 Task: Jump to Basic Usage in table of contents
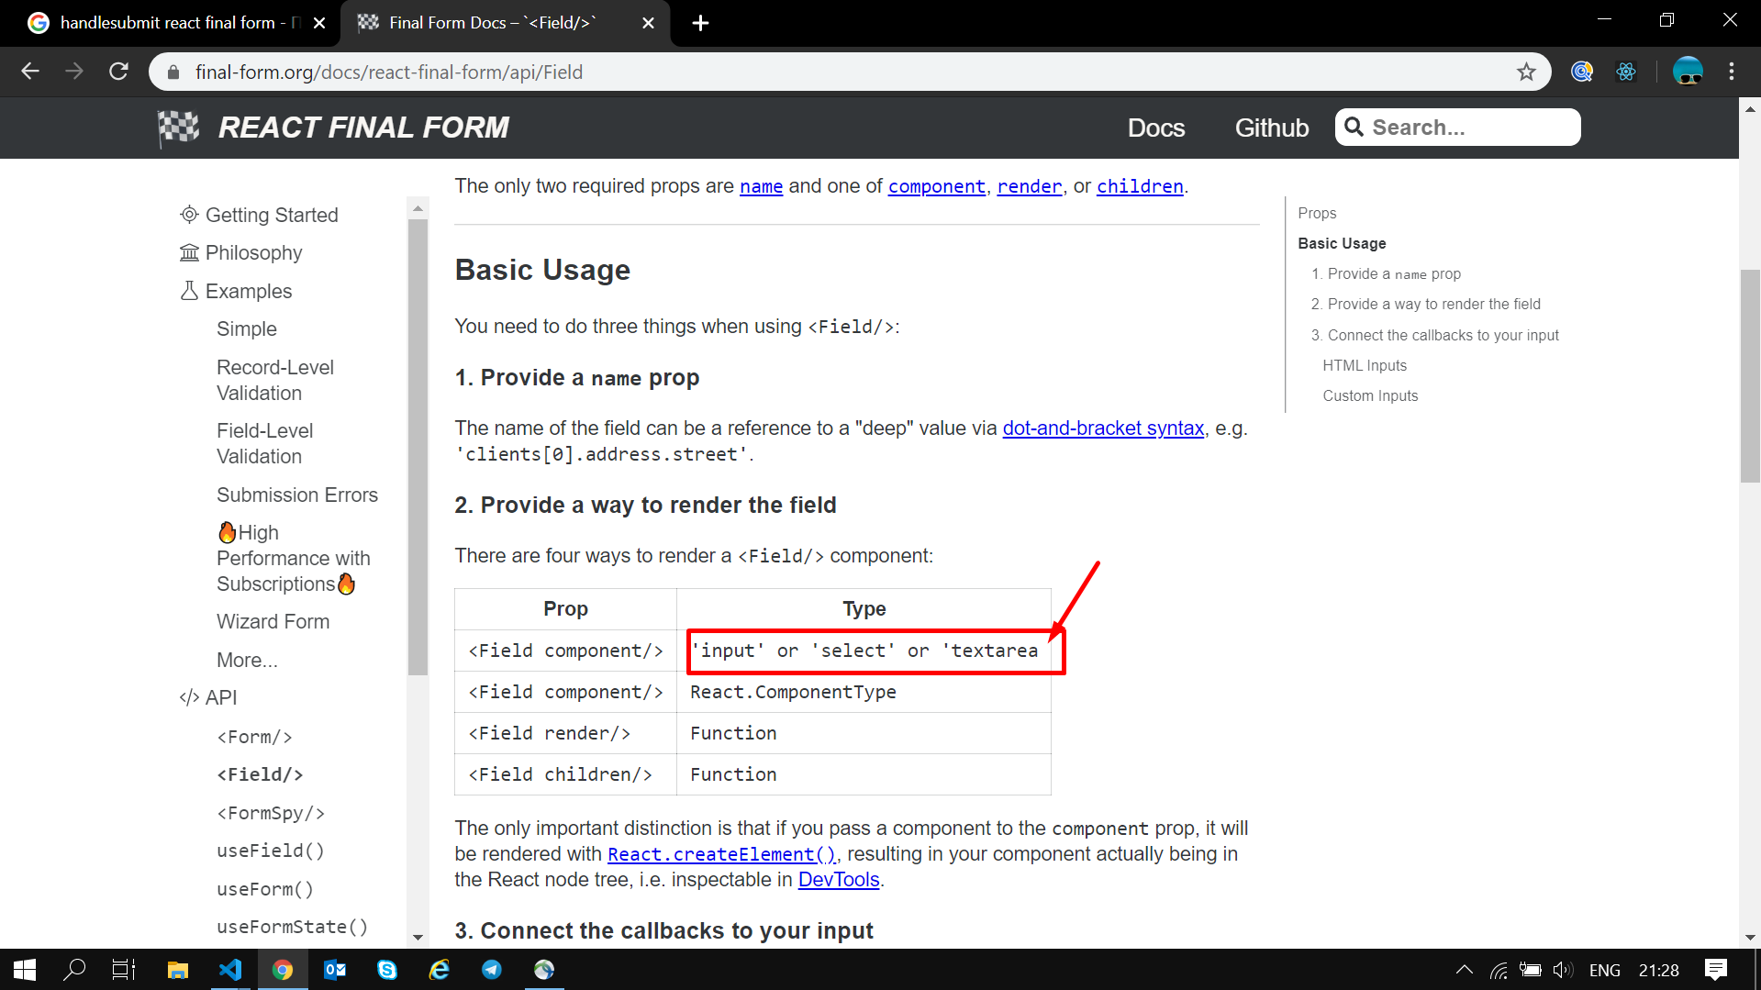click(x=1342, y=243)
